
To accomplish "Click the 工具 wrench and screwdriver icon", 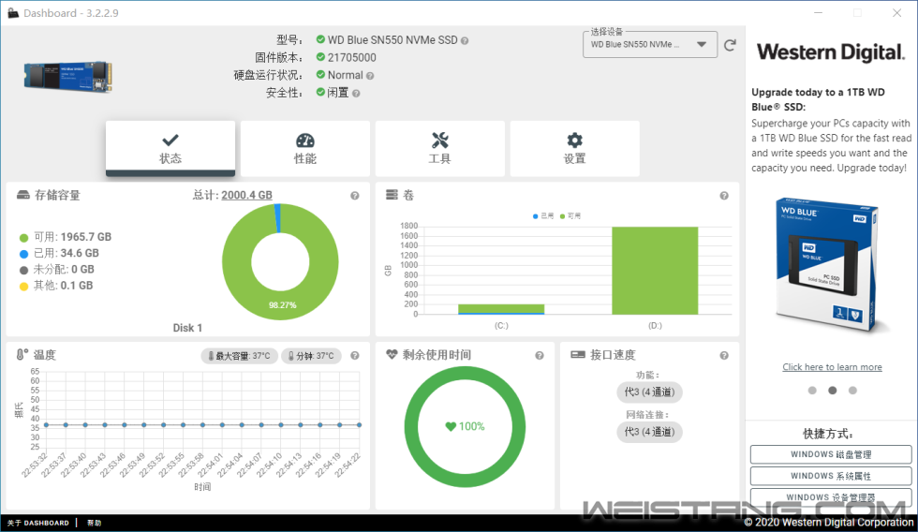I will point(439,140).
